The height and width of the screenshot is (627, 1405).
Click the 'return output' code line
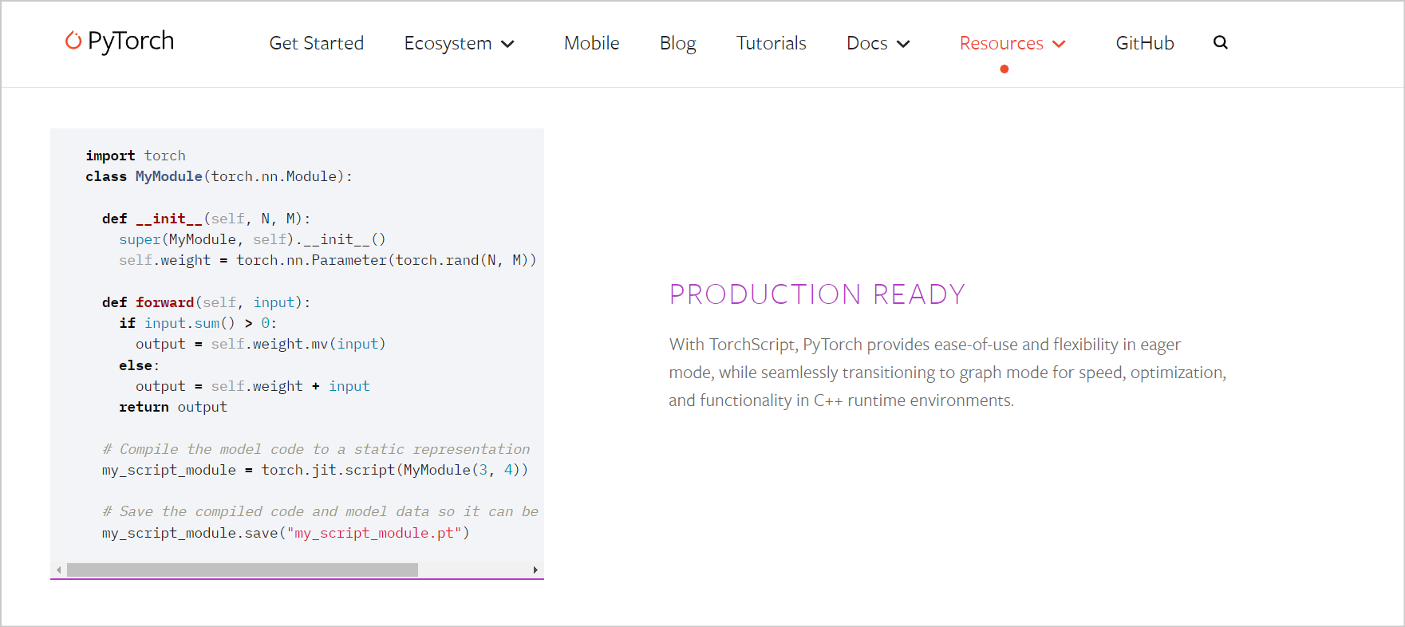tap(173, 407)
